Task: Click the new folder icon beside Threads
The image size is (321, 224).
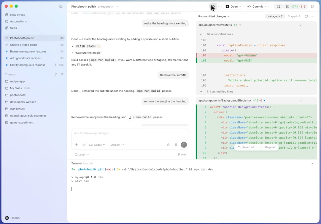Action: pos(56,74)
